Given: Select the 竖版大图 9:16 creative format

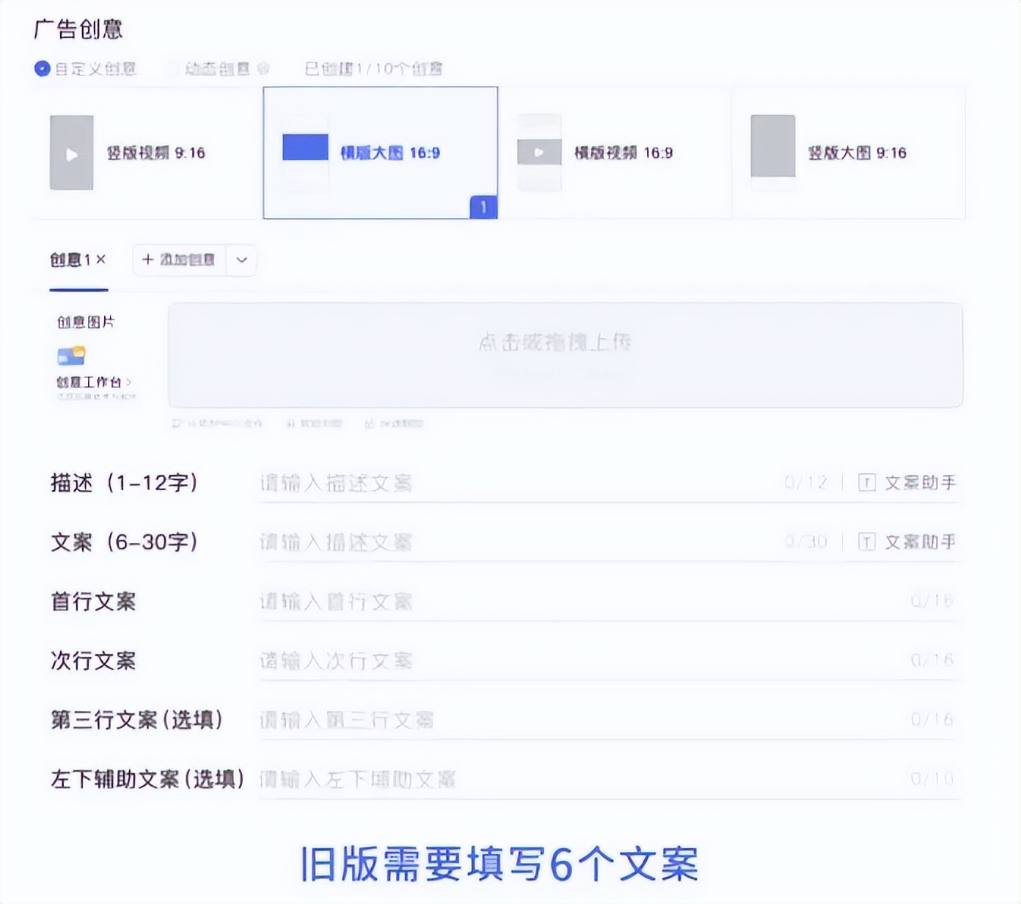Looking at the screenshot, I should pos(847,152).
